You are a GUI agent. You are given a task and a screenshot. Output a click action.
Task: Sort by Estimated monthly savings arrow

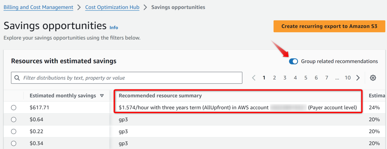point(102,96)
